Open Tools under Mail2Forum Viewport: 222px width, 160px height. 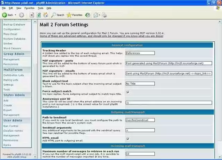click(7, 90)
